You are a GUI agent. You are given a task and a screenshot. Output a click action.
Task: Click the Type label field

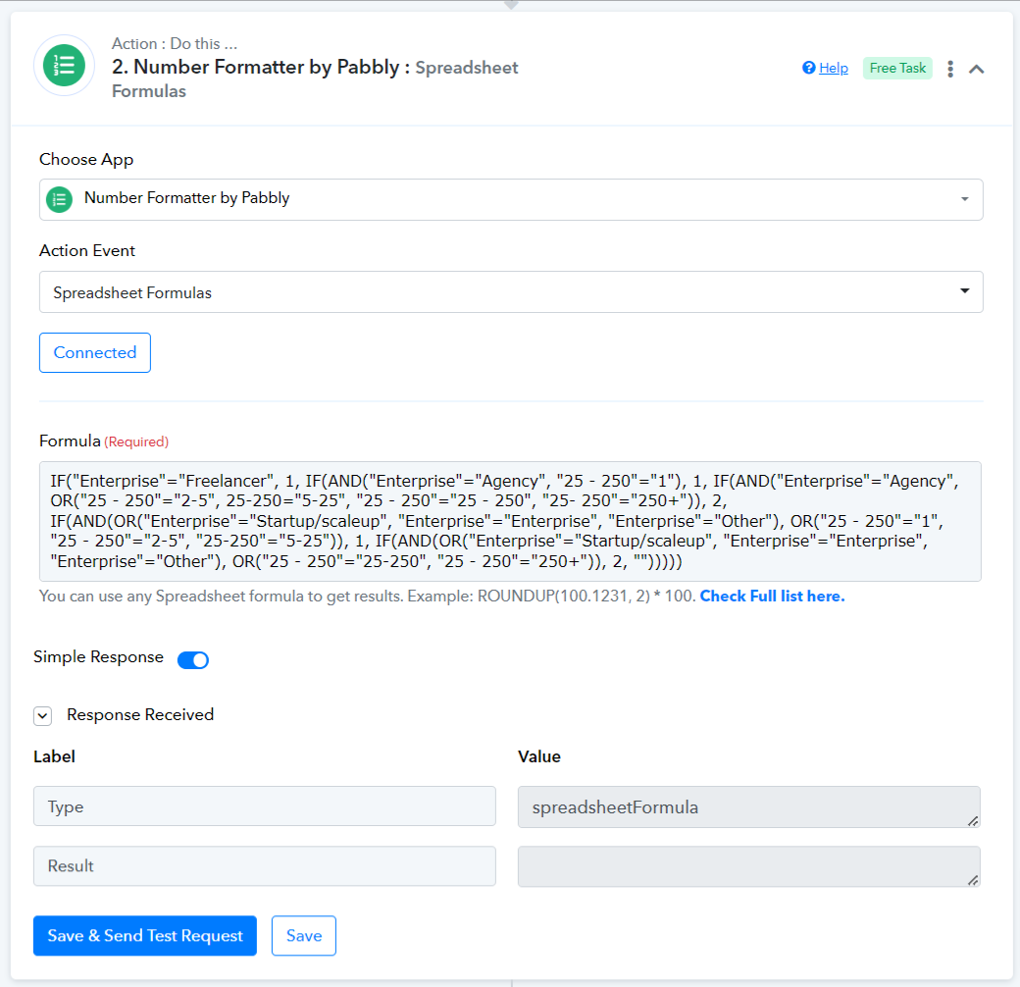point(265,806)
